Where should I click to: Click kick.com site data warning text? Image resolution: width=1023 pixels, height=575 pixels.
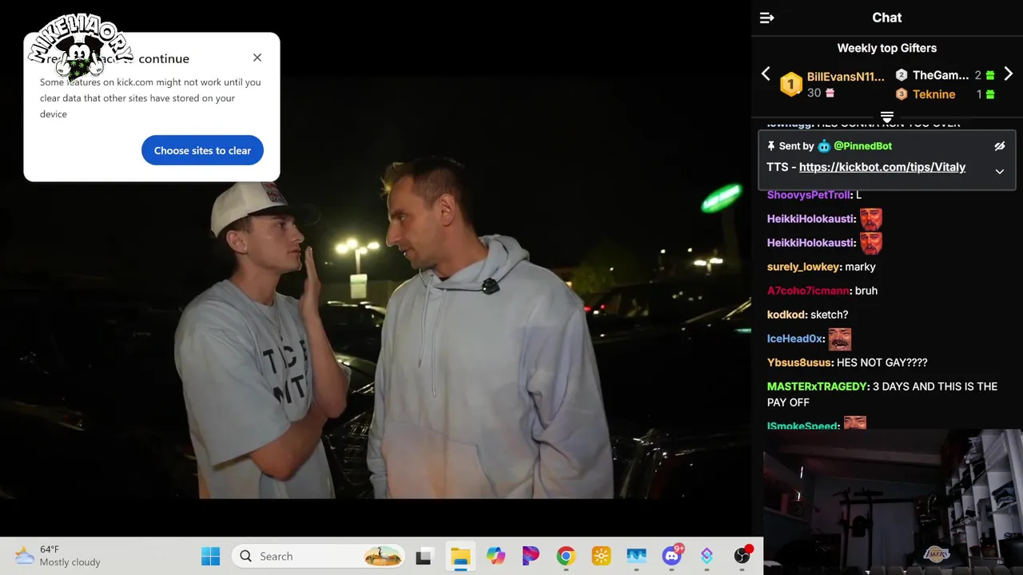tap(150, 97)
